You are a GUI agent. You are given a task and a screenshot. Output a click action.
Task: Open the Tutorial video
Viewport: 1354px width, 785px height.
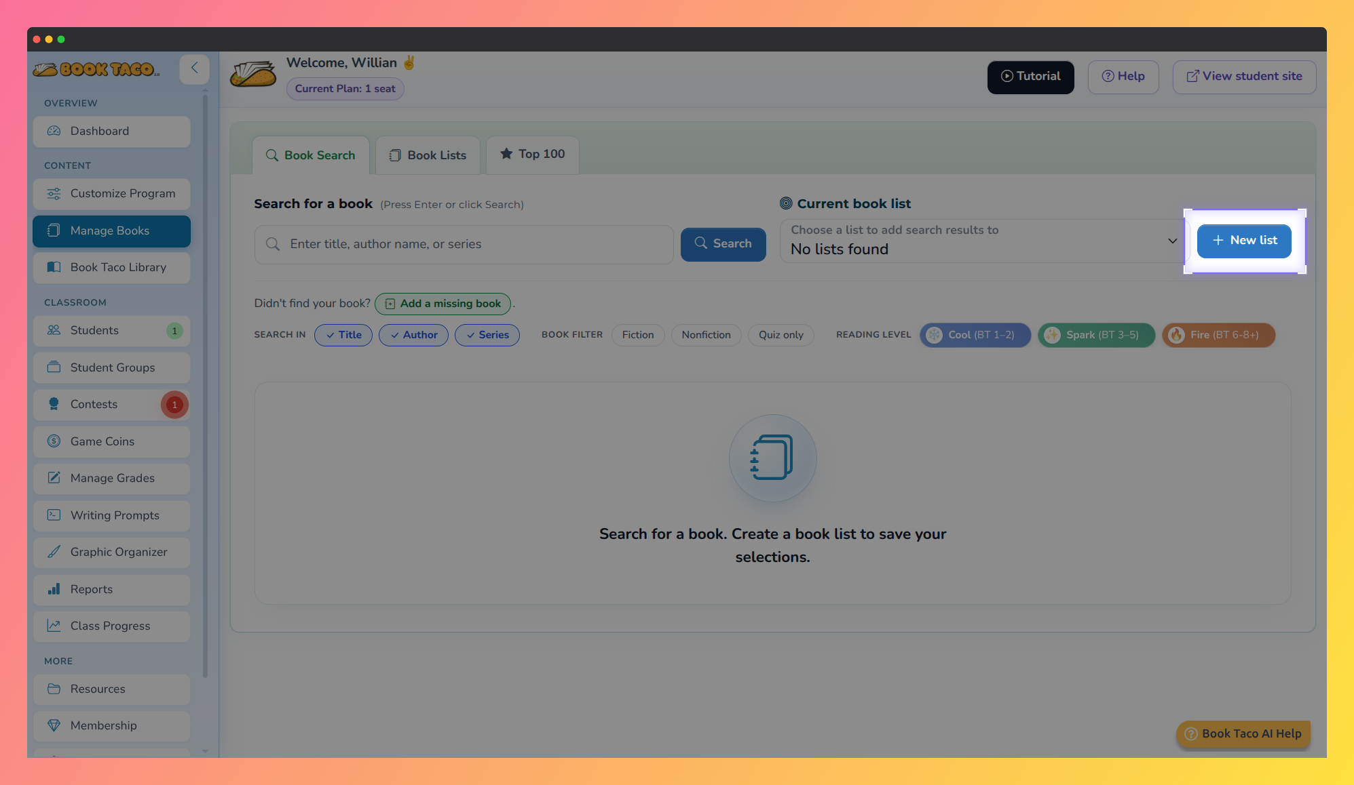[x=1031, y=77]
